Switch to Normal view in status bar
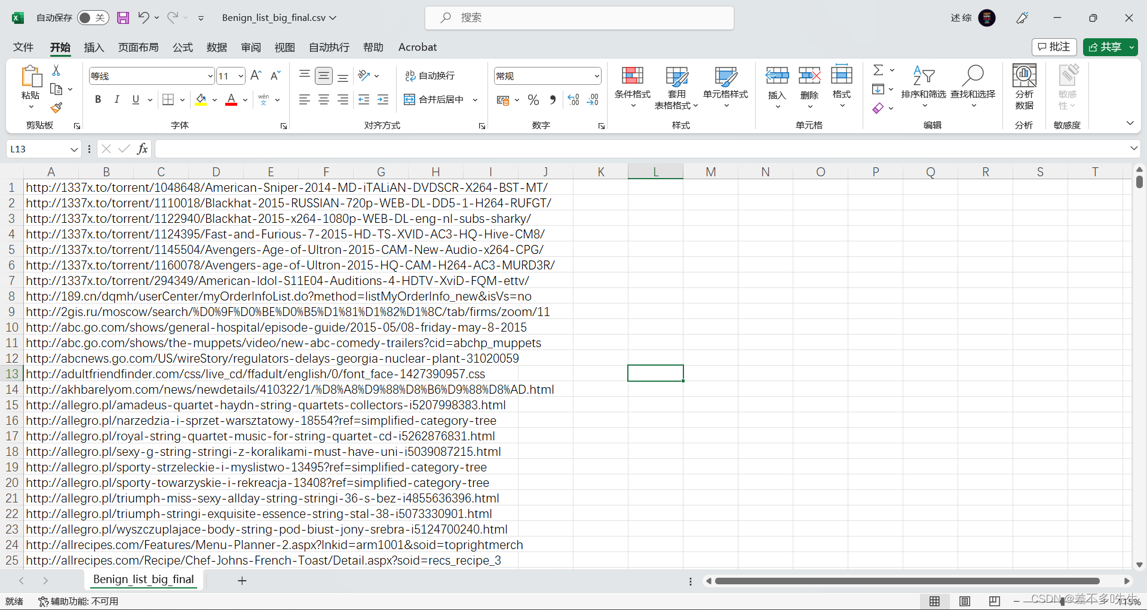1147x610 pixels. (x=934, y=601)
